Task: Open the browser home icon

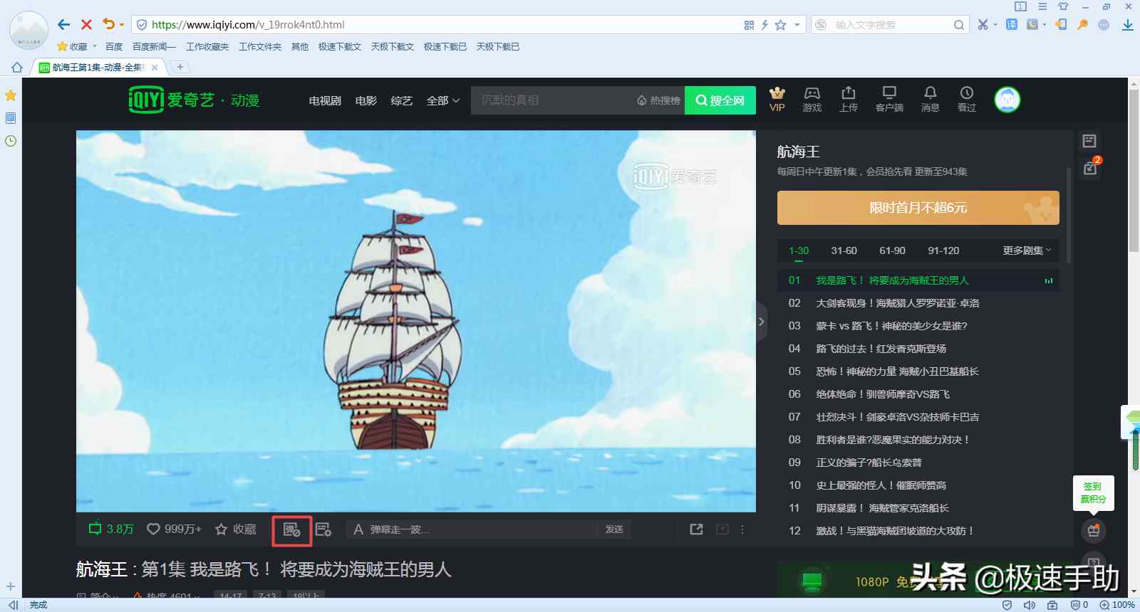Action: click(x=17, y=67)
